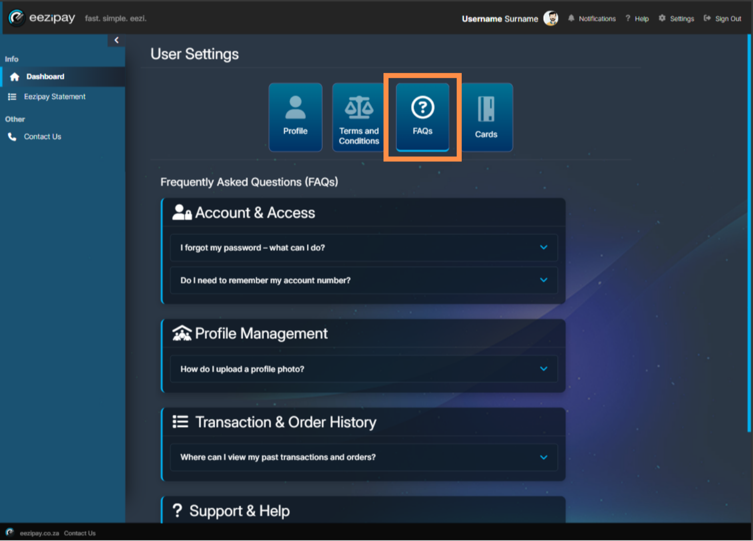Click the Eezipay Statement list icon
753x541 pixels.
12,97
